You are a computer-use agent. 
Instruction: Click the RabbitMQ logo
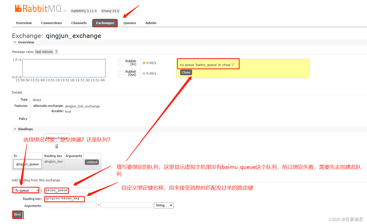click(40, 9)
